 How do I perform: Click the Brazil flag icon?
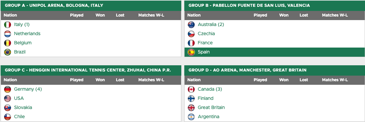8,52
